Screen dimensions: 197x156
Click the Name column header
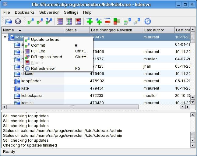point(33,30)
